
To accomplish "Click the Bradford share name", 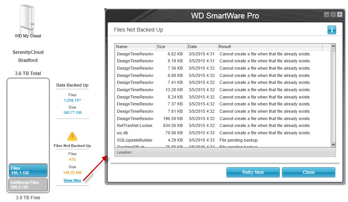I will point(28,60).
